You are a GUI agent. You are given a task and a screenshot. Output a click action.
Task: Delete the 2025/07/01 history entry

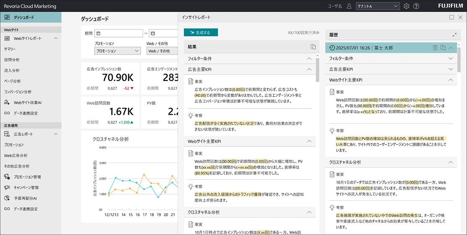pyautogui.click(x=435, y=48)
